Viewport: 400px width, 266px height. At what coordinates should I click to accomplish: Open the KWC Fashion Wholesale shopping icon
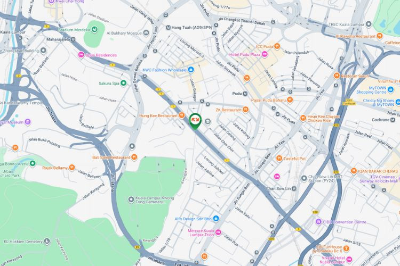click(x=190, y=70)
